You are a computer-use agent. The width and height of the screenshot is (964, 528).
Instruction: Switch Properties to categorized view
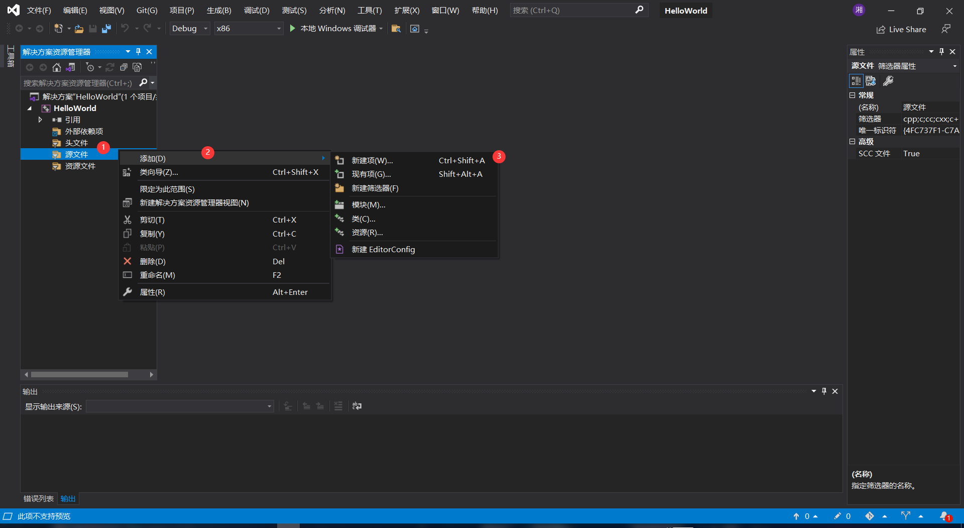coord(856,81)
